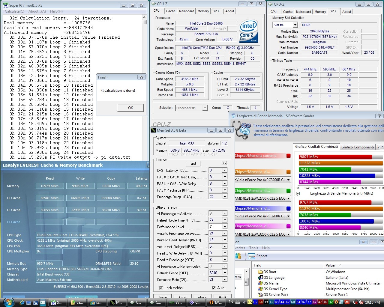Open the Refresh Period (tREF) dropdown
Screen dimensions: 384x307
tap(224, 273)
